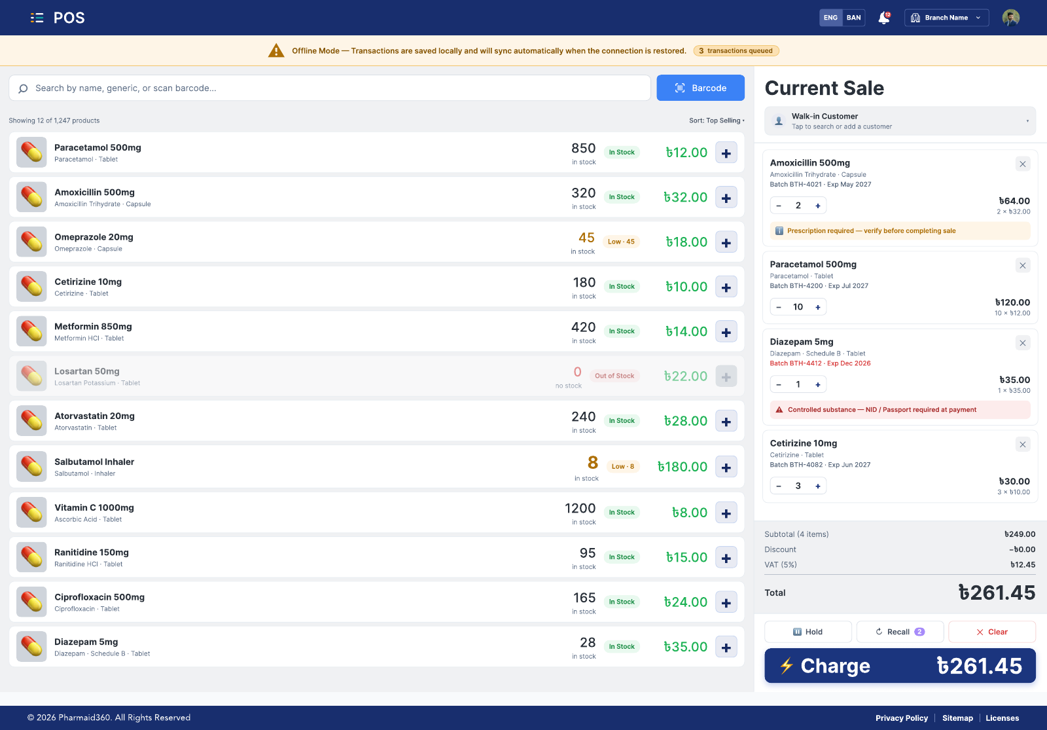Screen dimensions: 1047x730
Task: Add Salbutamol Inhaler to the sale
Action: tap(726, 467)
